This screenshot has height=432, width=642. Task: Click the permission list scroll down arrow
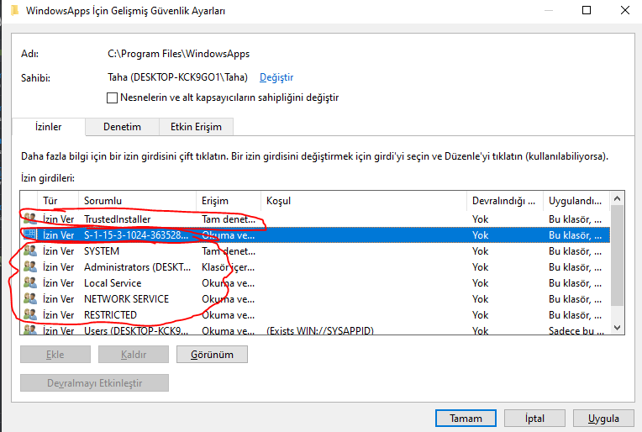tap(618, 328)
